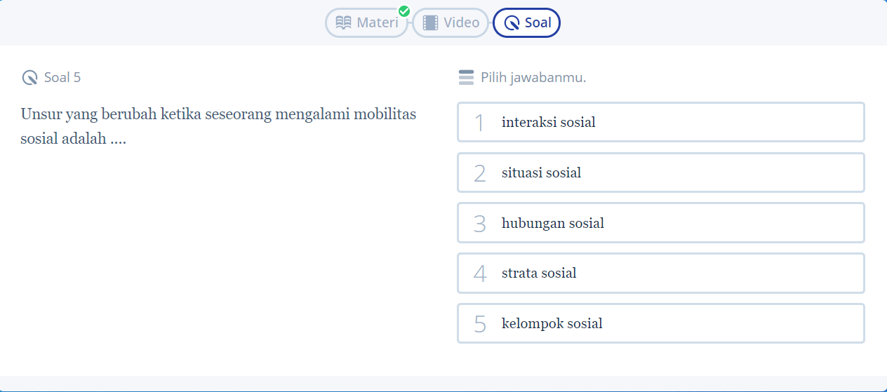
Task: Click the magnifier icon in Soal tab
Action: (512, 23)
